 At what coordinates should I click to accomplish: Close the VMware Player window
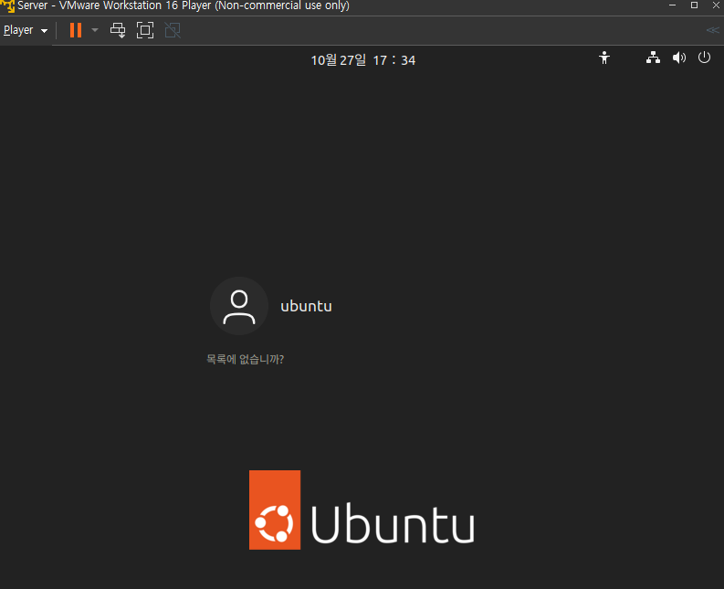(716, 5)
